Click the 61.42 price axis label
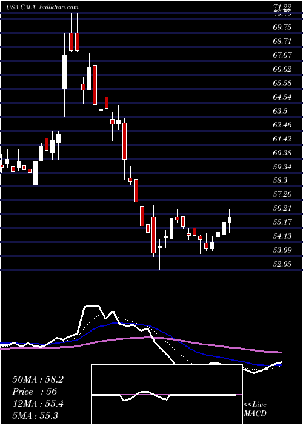The width and height of the screenshot is (303, 425). [x=282, y=139]
